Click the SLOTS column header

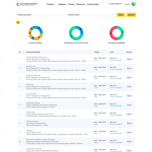(112, 52)
